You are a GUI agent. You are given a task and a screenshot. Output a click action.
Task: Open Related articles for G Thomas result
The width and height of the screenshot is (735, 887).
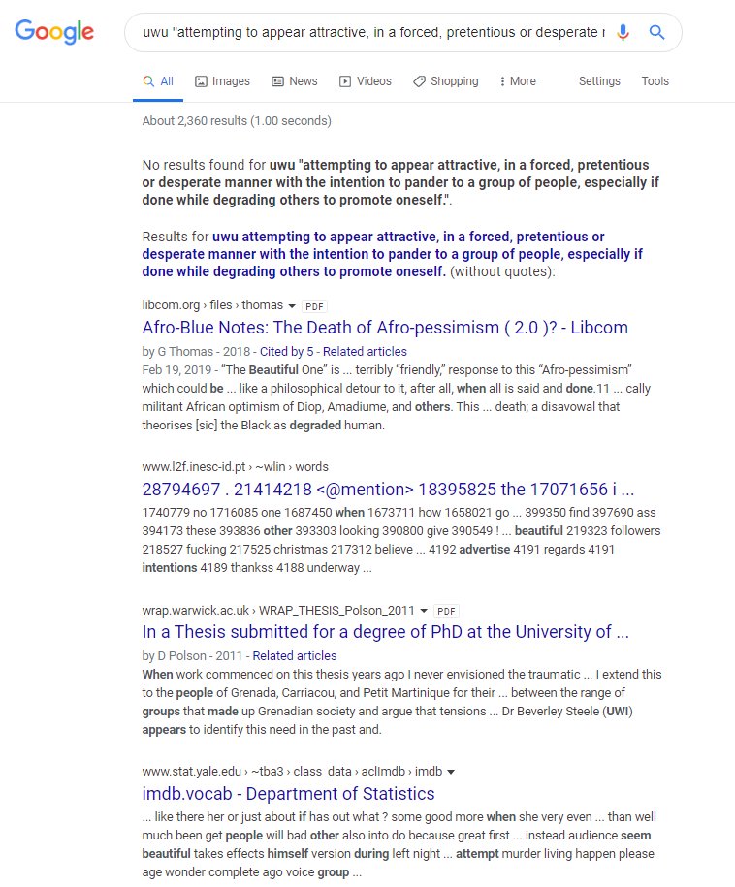(365, 351)
